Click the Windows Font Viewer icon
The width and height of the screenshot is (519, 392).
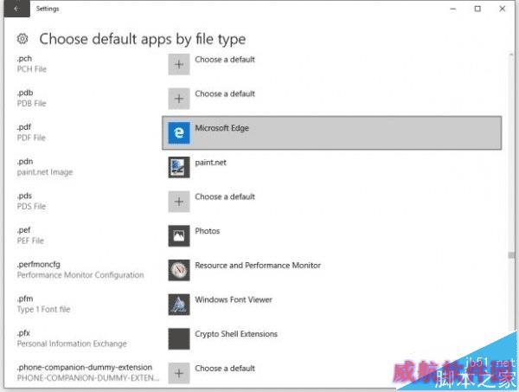tap(179, 304)
